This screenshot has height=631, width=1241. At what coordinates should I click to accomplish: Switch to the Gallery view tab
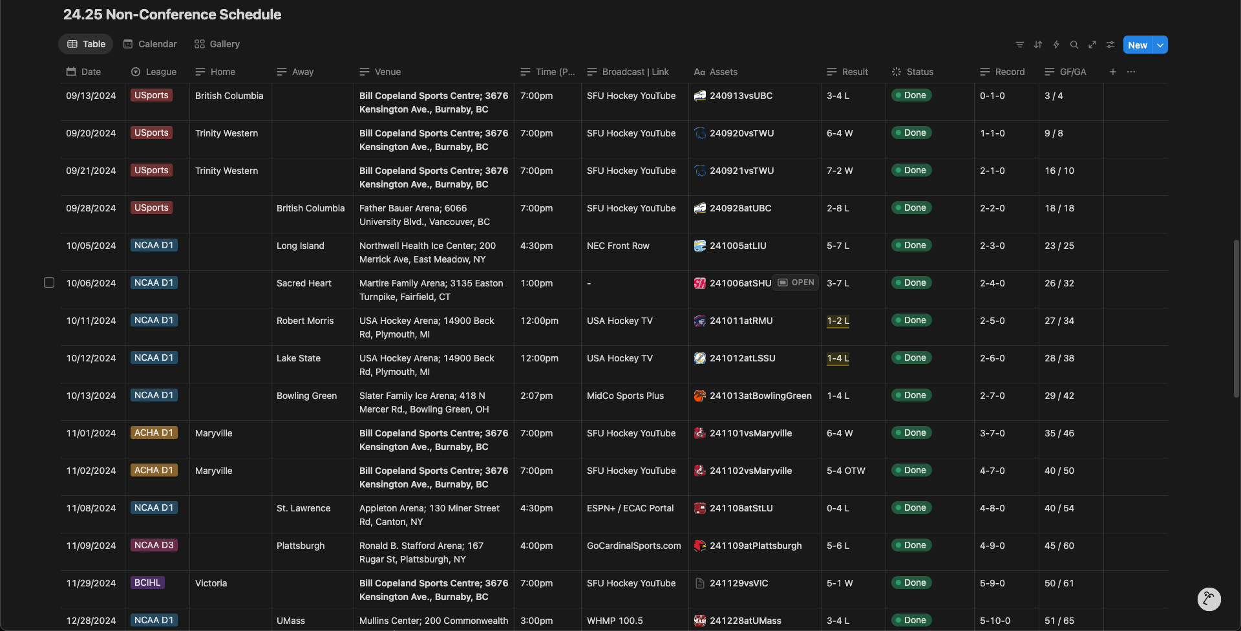217,44
